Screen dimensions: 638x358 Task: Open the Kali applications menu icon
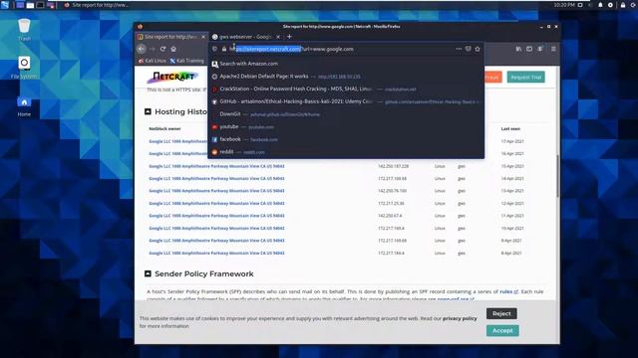point(4,5)
